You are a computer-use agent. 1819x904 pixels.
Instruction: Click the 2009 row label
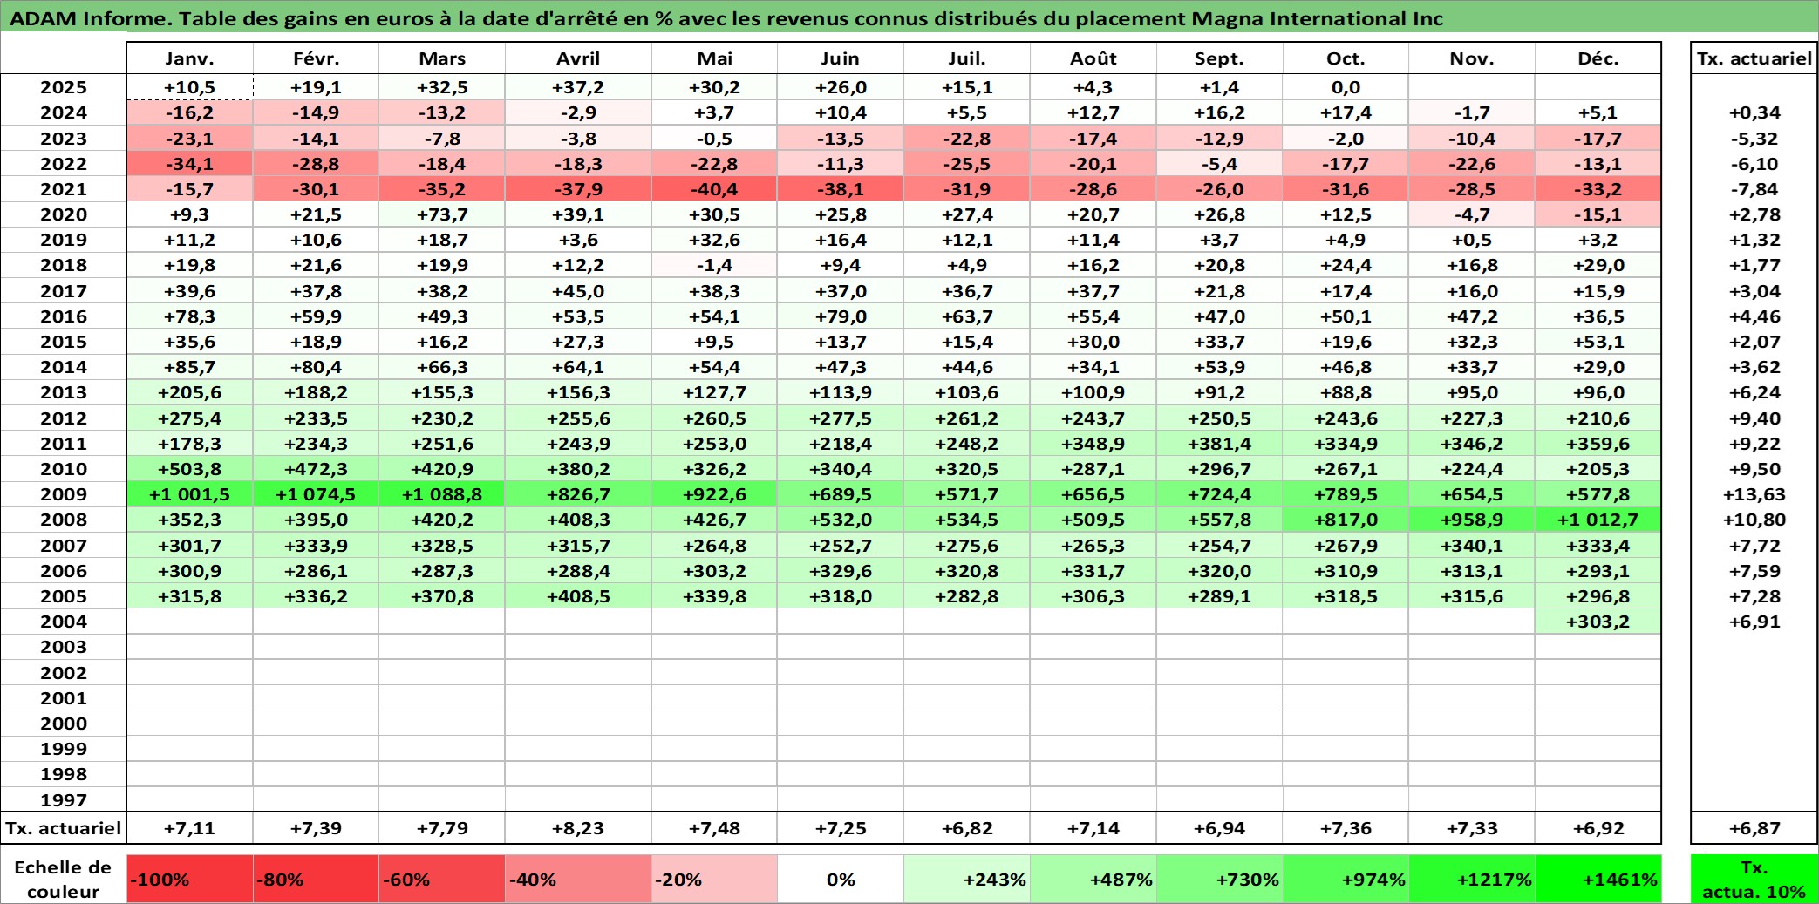click(x=64, y=494)
